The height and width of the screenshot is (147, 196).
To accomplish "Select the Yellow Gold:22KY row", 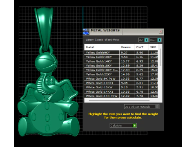I will coord(121,74).
